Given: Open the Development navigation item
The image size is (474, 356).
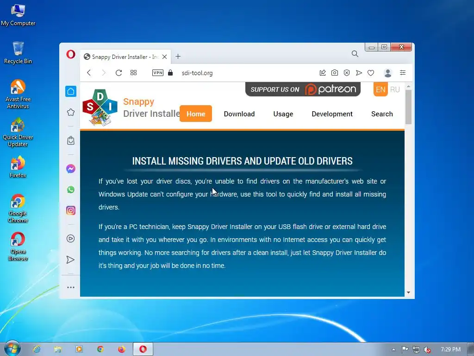Looking at the screenshot, I should tap(332, 114).
